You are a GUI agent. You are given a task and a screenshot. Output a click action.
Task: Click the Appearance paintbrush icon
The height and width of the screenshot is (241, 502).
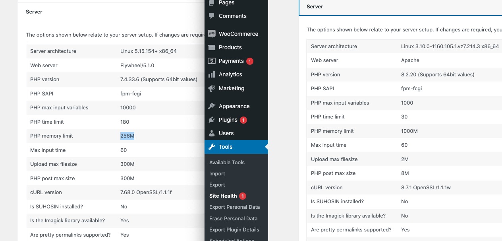pos(212,106)
